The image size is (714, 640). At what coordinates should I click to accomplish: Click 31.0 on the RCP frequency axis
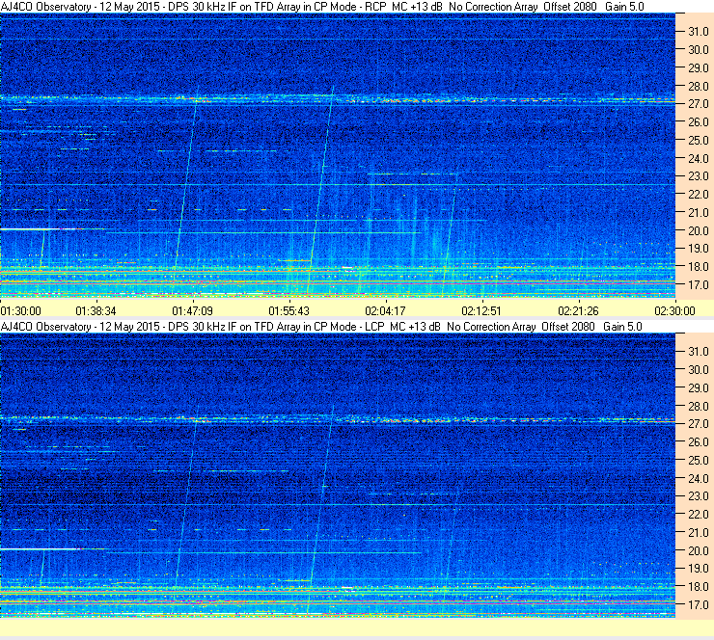pyautogui.click(x=698, y=32)
